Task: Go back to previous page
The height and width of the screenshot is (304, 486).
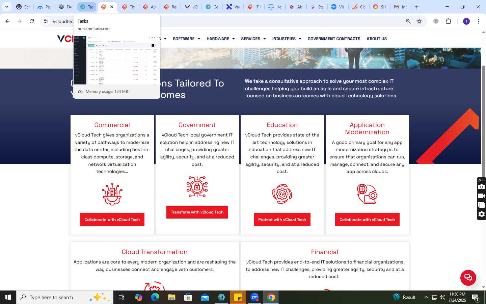Action: click(x=7, y=21)
